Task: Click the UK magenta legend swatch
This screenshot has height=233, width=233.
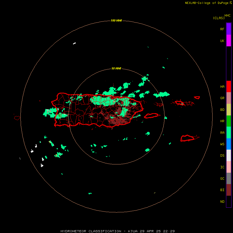Action: tap(229, 41)
